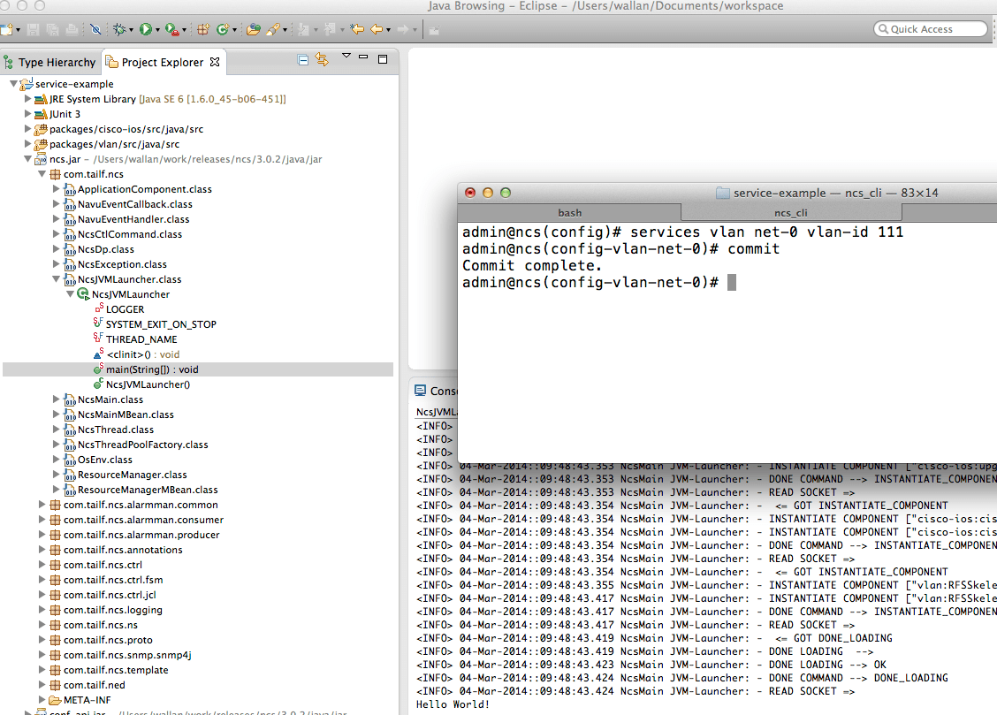The width and height of the screenshot is (997, 715).
Task: Collapse All nodes in Project Explorer
Action: click(302, 58)
